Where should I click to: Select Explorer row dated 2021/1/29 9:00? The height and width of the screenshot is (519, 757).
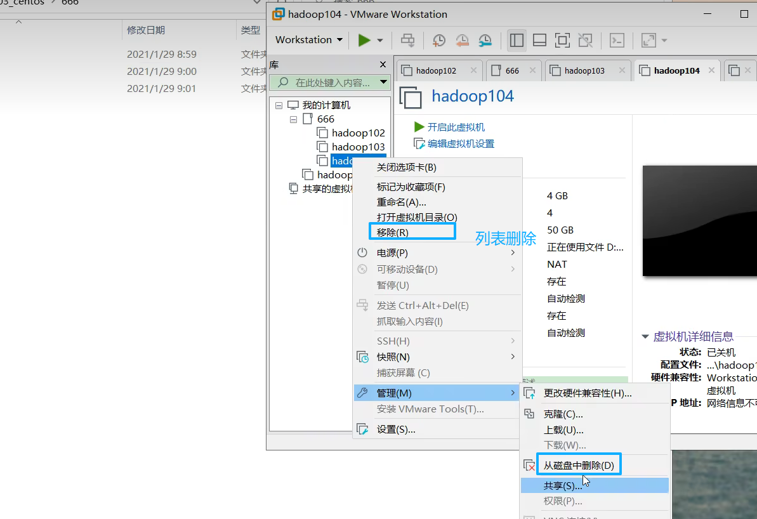[133, 72]
